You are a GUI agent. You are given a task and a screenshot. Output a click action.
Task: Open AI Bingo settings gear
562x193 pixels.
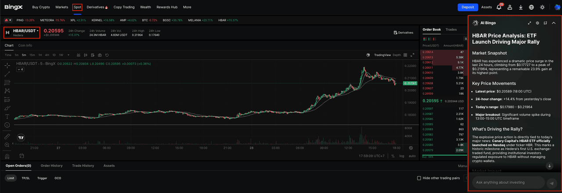pos(537,23)
